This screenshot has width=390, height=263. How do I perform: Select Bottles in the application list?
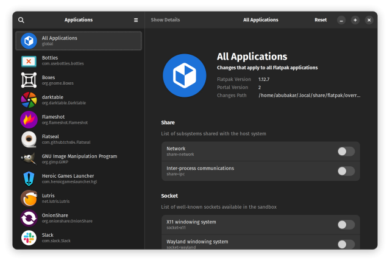click(79, 61)
